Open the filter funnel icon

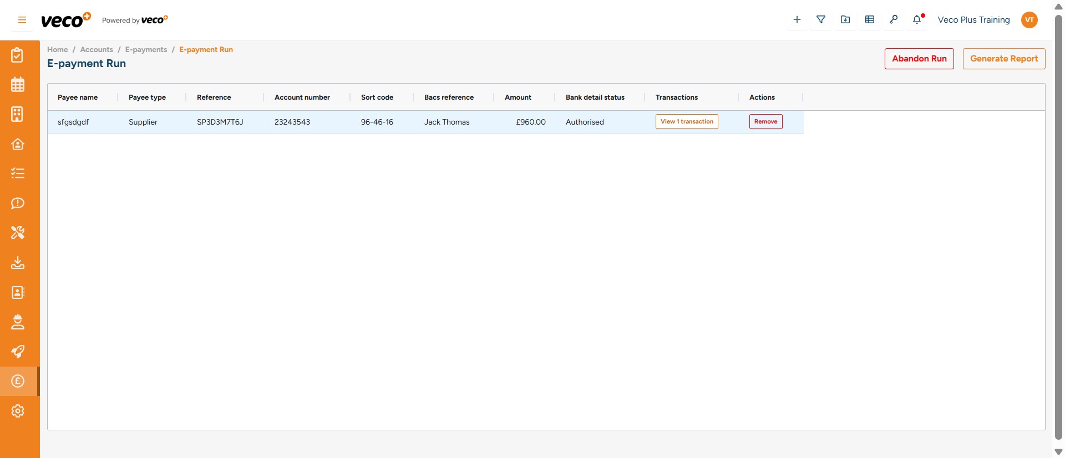pyautogui.click(x=821, y=20)
